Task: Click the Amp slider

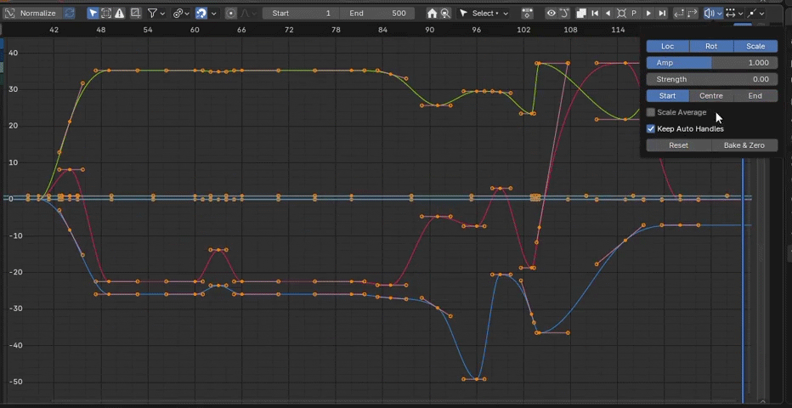Action: click(x=711, y=63)
